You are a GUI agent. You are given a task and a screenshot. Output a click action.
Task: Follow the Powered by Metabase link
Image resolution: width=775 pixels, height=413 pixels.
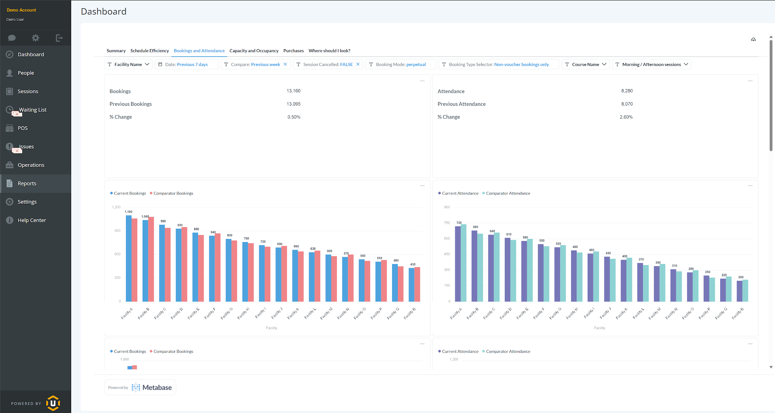(140, 387)
